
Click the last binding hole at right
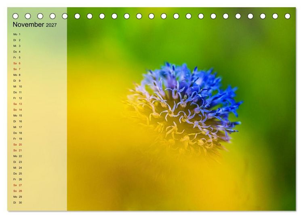pyautogui.click(x=287, y=16)
